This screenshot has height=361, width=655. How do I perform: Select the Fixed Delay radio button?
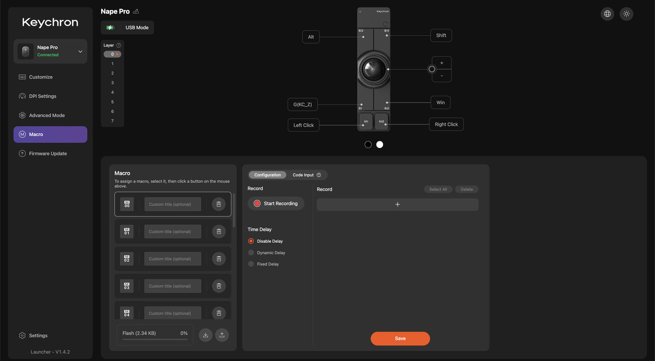[x=251, y=264]
